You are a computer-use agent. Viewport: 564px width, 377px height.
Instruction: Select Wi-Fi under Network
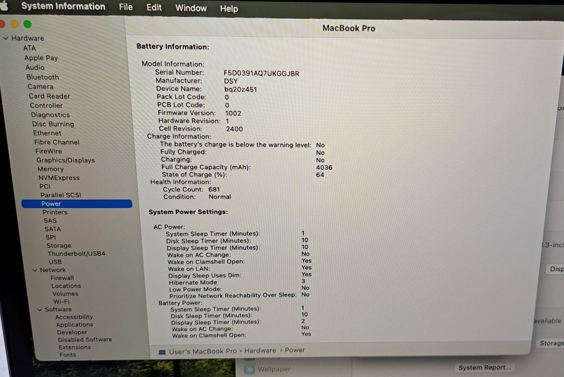coord(61,302)
